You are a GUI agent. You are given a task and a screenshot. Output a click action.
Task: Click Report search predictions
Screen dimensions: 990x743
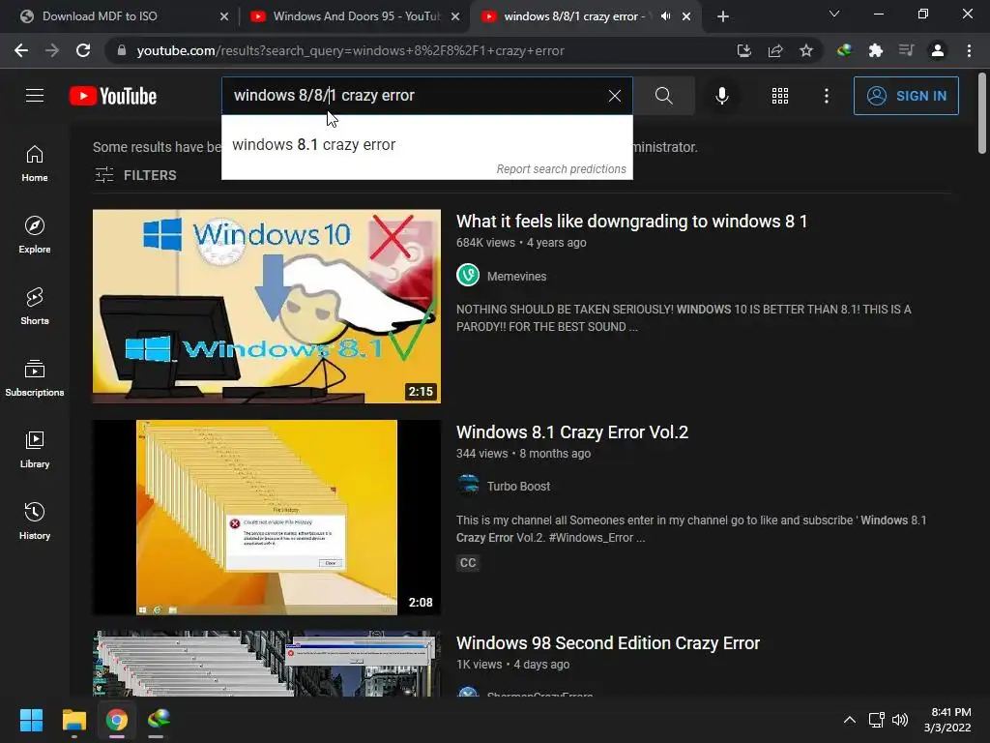[561, 169]
